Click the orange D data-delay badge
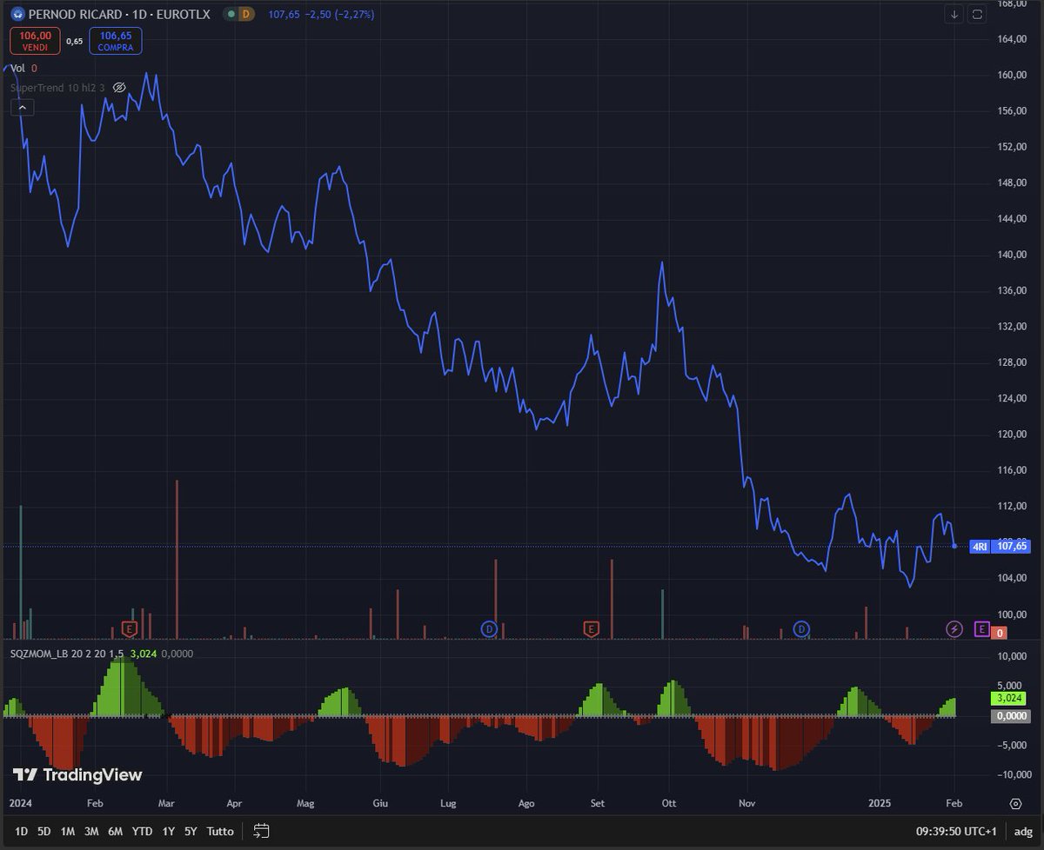 coord(247,14)
